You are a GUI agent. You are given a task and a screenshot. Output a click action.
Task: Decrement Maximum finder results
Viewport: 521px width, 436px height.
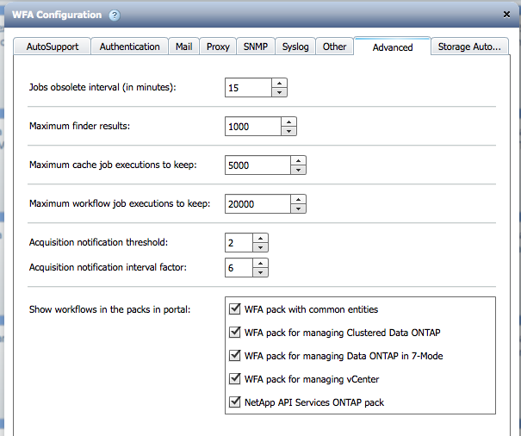pyautogui.click(x=288, y=131)
